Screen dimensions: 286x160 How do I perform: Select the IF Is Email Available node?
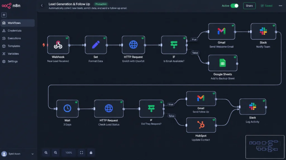(174, 45)
